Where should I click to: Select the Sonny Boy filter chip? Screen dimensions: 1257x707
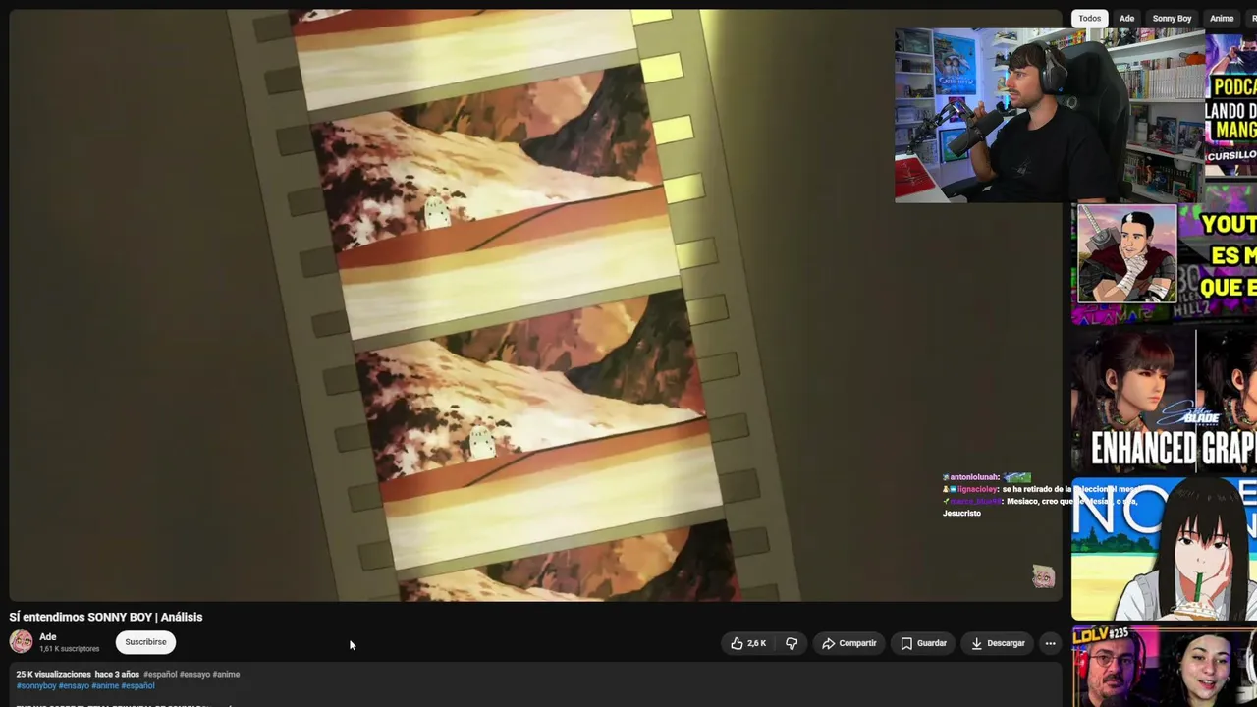1172,19
